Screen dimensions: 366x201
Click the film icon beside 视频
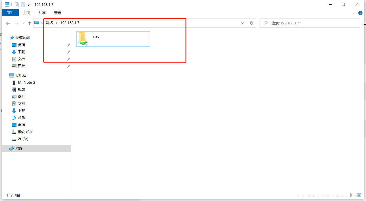pos(14,89)
